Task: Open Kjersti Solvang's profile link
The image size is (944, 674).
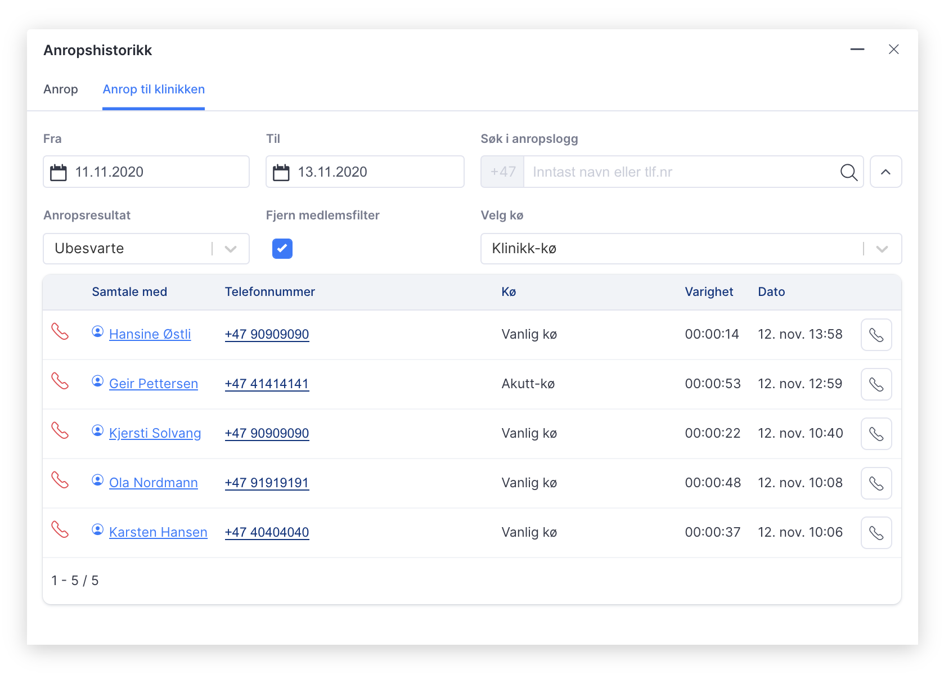Action: pos(155,433)
